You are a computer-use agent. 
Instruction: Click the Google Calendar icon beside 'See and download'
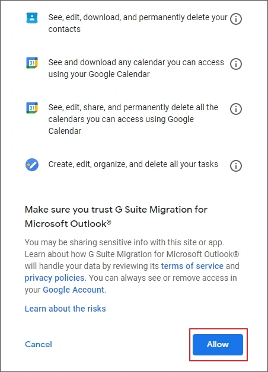pos(32,63)
